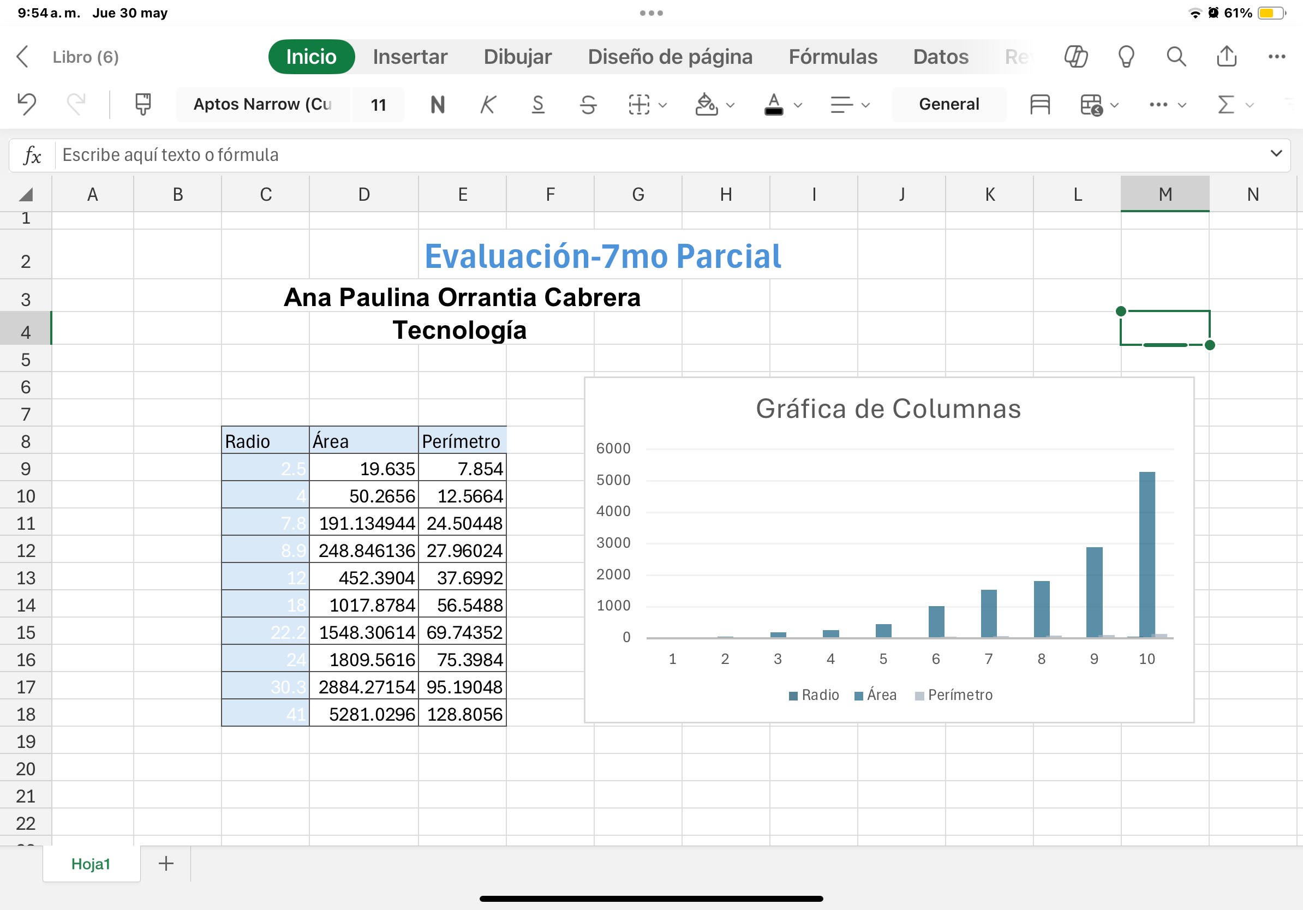Open the Fórmulas ribbon tab
This screenshot has height=910, width=1303.
pyautogui.click(x=833, y=57)
